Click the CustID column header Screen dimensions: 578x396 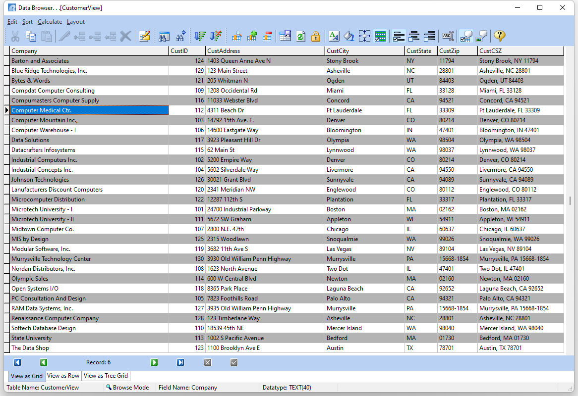(x=187, y=51)
